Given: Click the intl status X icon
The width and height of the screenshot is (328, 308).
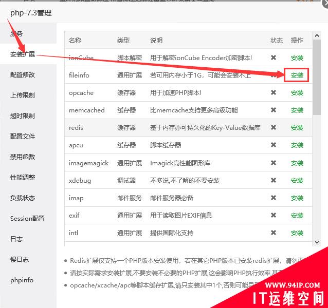Looking at the screenshot, I should (x=274, y=233).
